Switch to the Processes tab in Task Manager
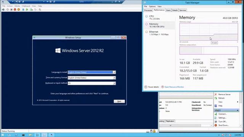The height and width of the screenshot is (137, 244). click(x=148, y=10)
